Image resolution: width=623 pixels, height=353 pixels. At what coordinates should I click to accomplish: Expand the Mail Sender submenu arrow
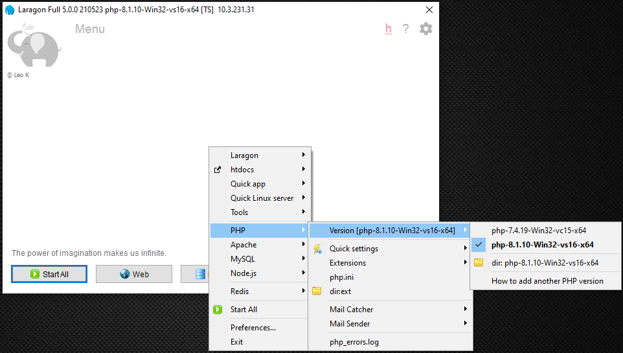pos(465,323)
